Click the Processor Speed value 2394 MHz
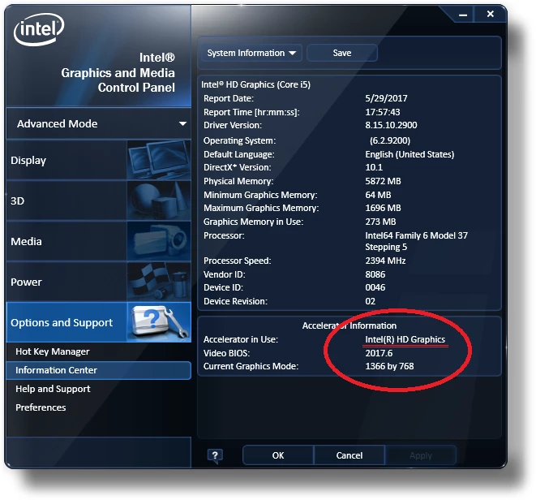This screenshot has height=500, width=536. pyautogui.click(x=385, y=261)
